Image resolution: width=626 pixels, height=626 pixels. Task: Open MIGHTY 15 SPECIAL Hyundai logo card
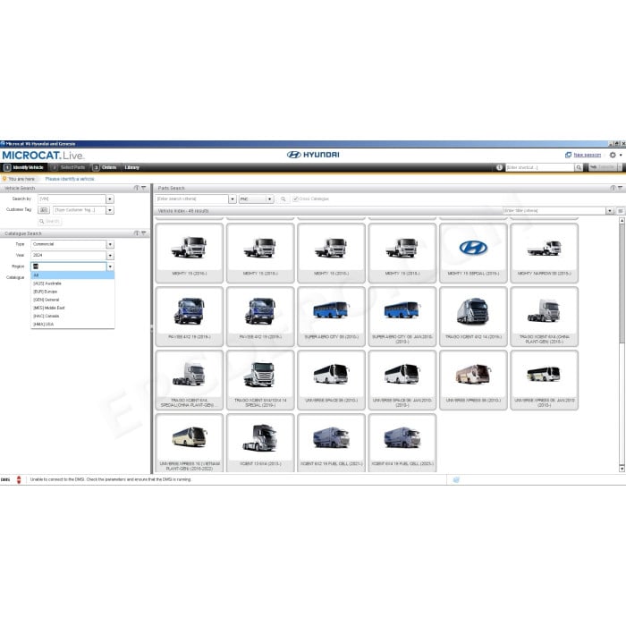[473, 253]
